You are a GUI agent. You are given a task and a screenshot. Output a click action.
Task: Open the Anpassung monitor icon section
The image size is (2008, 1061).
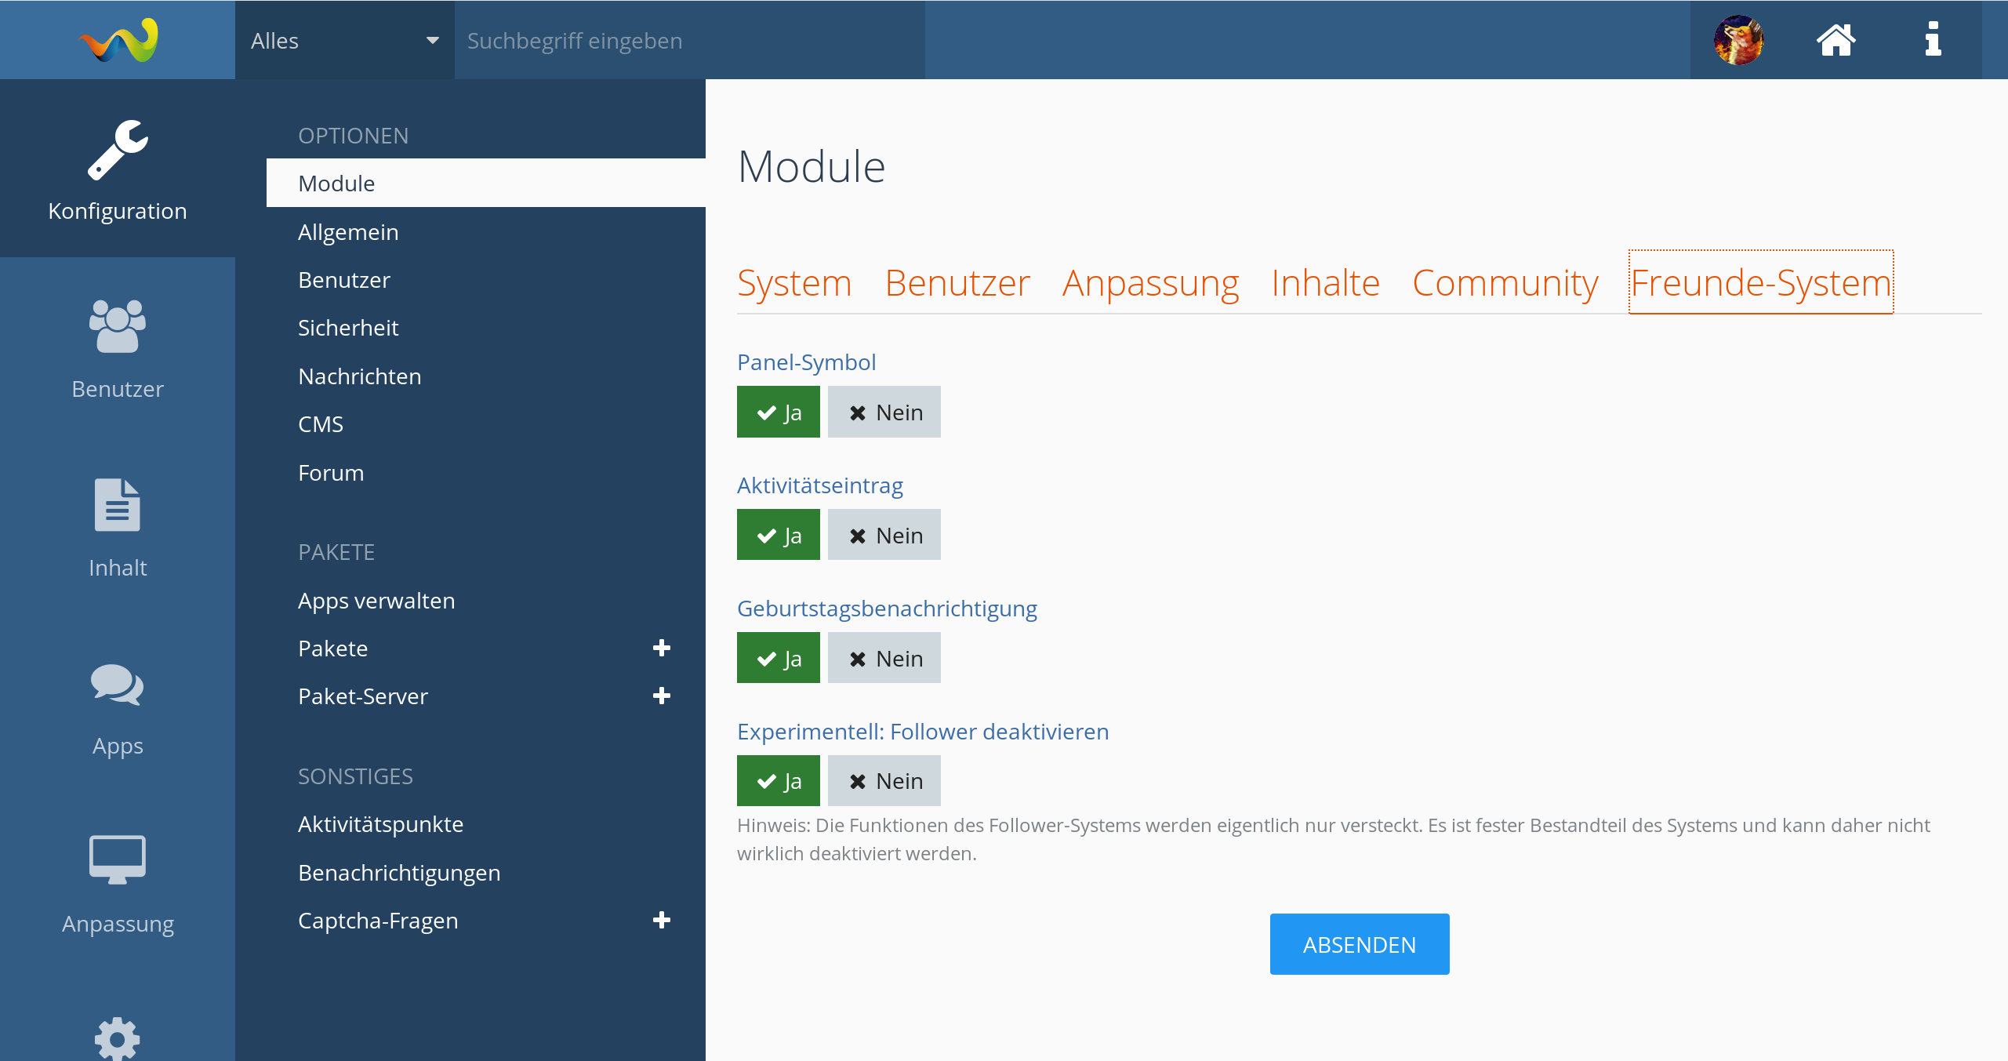[118, 861]
